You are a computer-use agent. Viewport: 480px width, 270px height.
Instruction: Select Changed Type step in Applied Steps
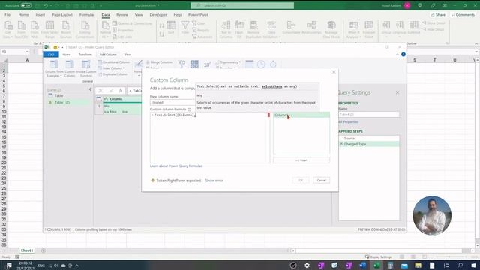(369, 144)
